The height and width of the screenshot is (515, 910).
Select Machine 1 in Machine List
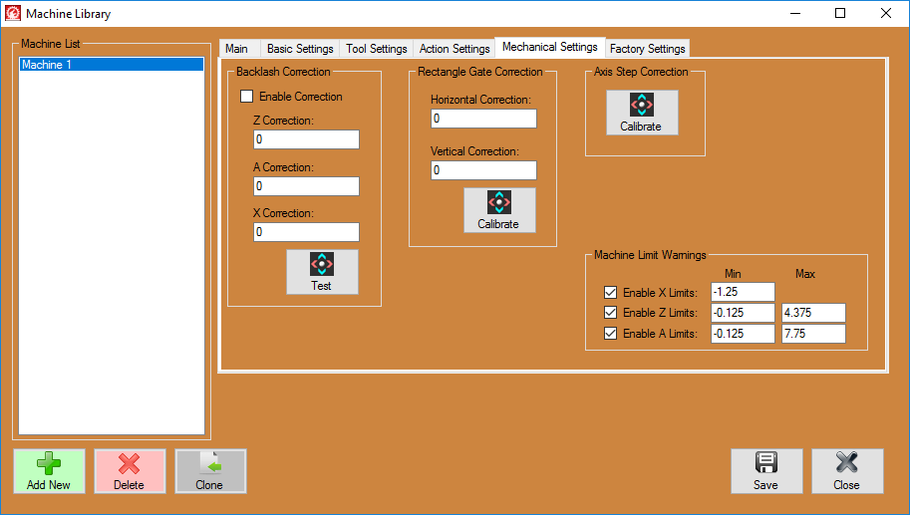(111, 65)
